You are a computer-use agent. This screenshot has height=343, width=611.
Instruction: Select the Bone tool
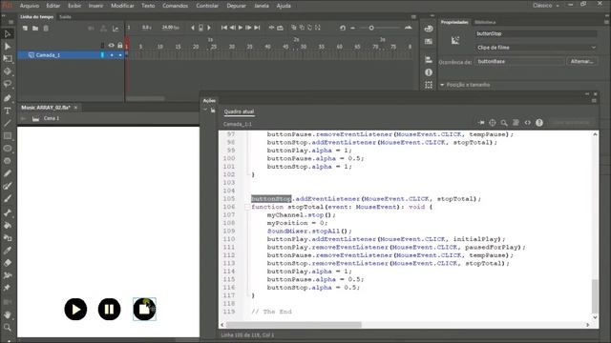pos(7,212)
